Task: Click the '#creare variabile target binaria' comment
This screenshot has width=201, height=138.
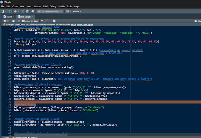Action: 38,65
